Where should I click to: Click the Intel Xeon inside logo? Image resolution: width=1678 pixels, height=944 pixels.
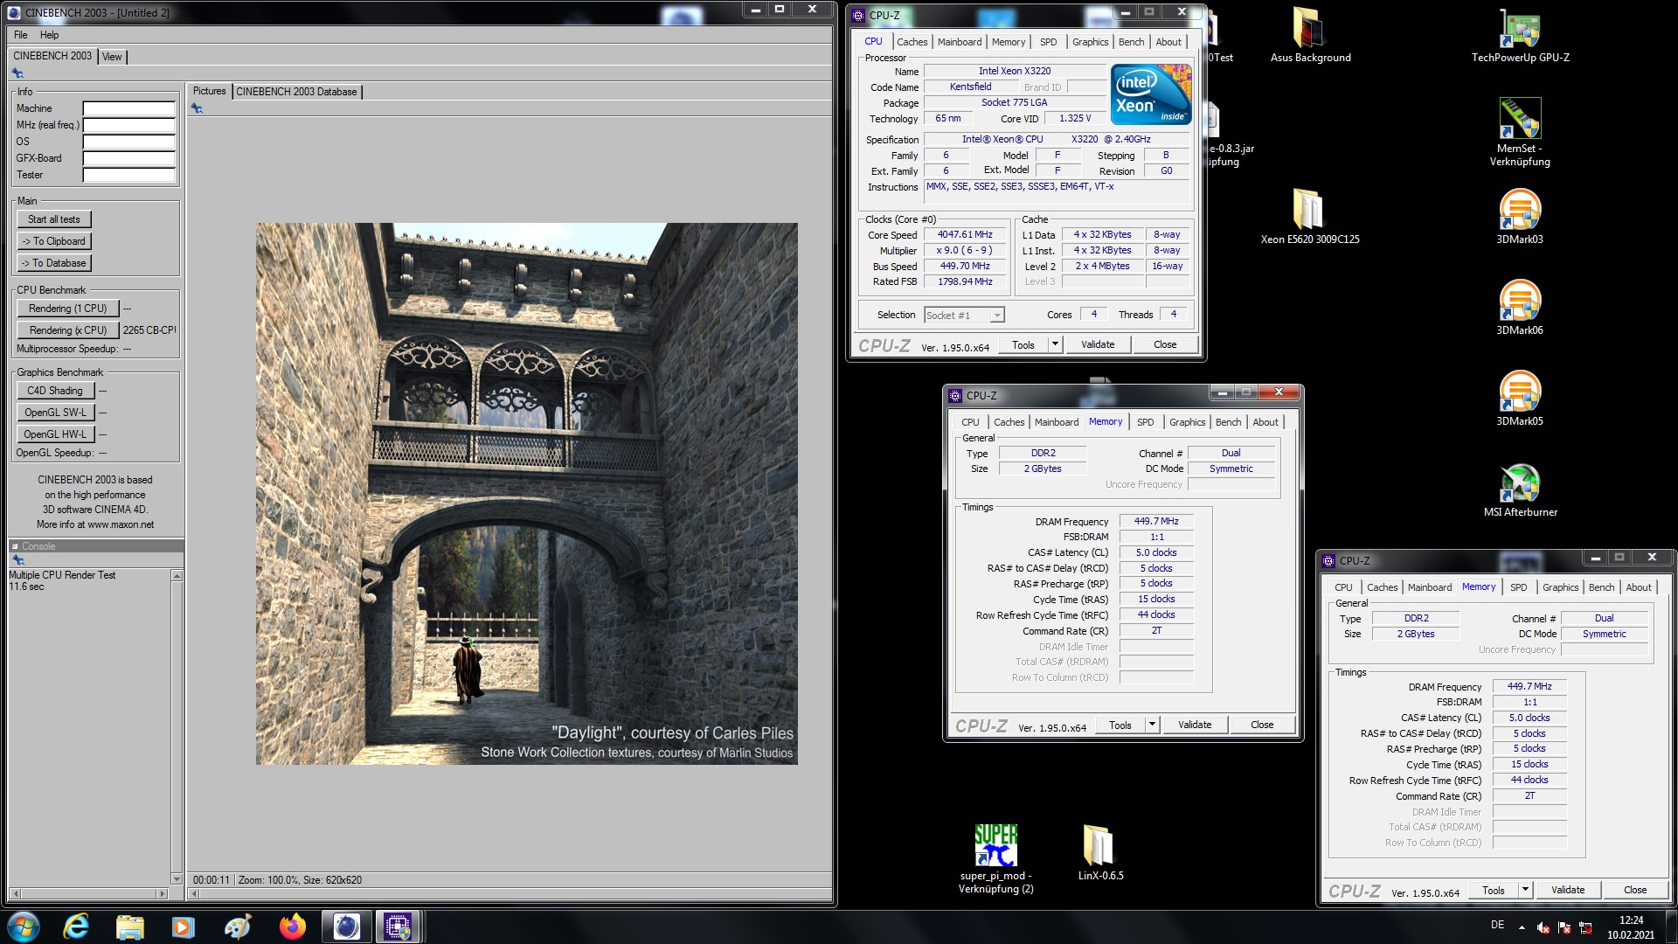[x=1151, y=94]
